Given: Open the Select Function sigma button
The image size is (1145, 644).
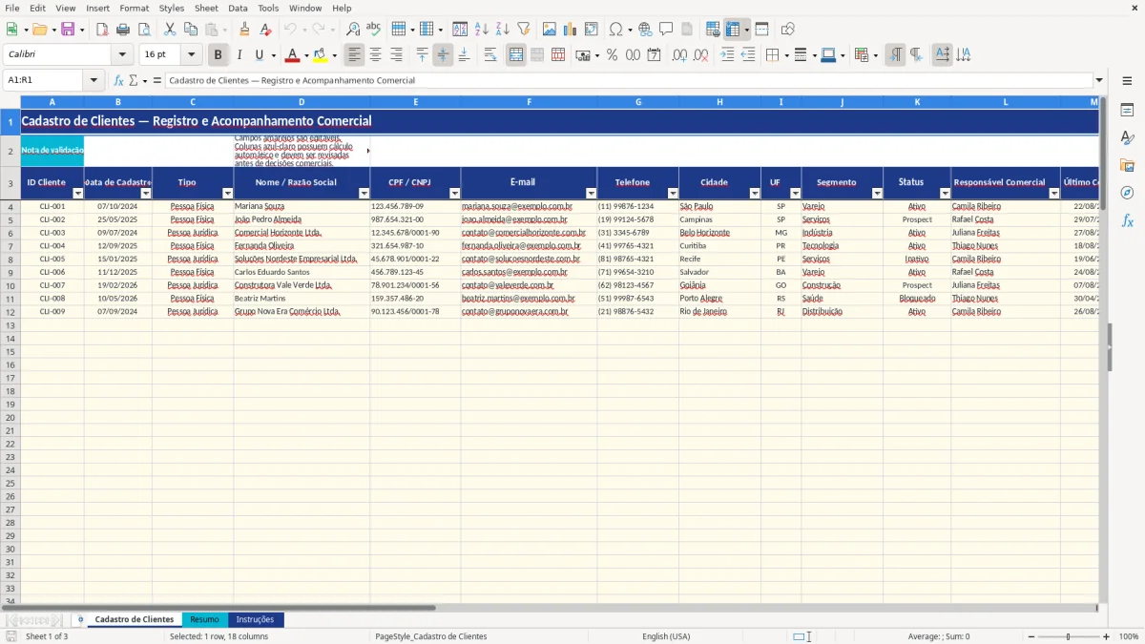Looking at the screenshot, I should point(134,81).
